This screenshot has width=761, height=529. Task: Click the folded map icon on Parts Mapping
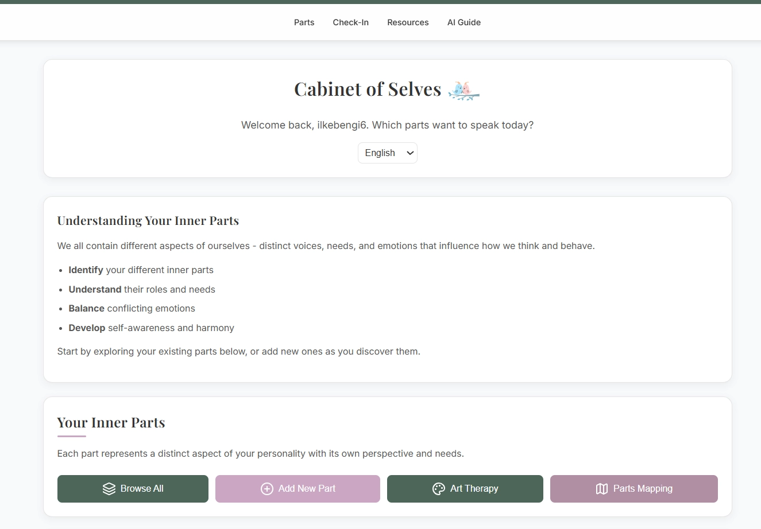click(x=601, y=489)
